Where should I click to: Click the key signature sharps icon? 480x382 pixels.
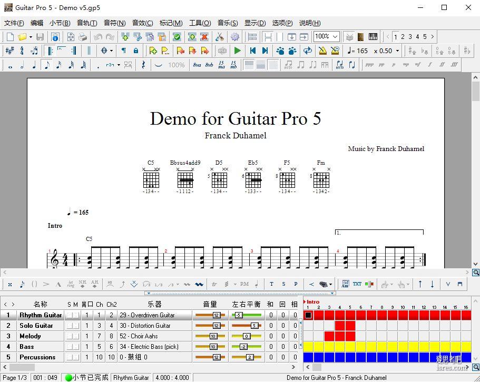pos(9,51)
